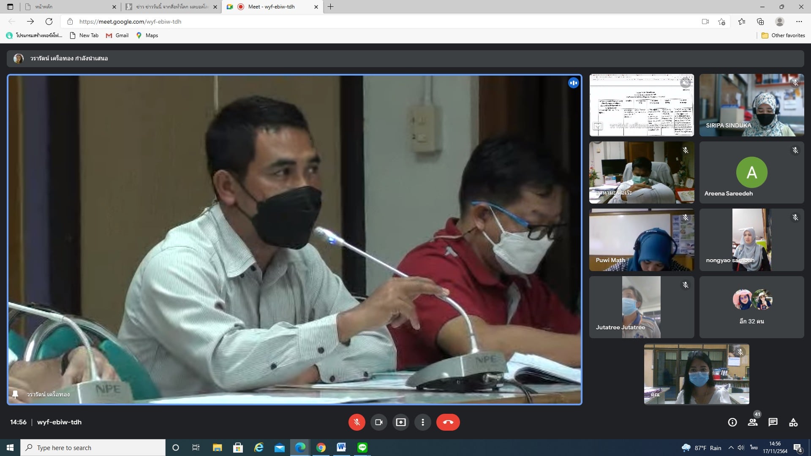Toggle the camera button off
Screen dimensions: 811x456
coord(378,422)
